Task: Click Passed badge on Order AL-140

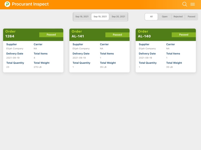Action: click(x=184, y=35)
